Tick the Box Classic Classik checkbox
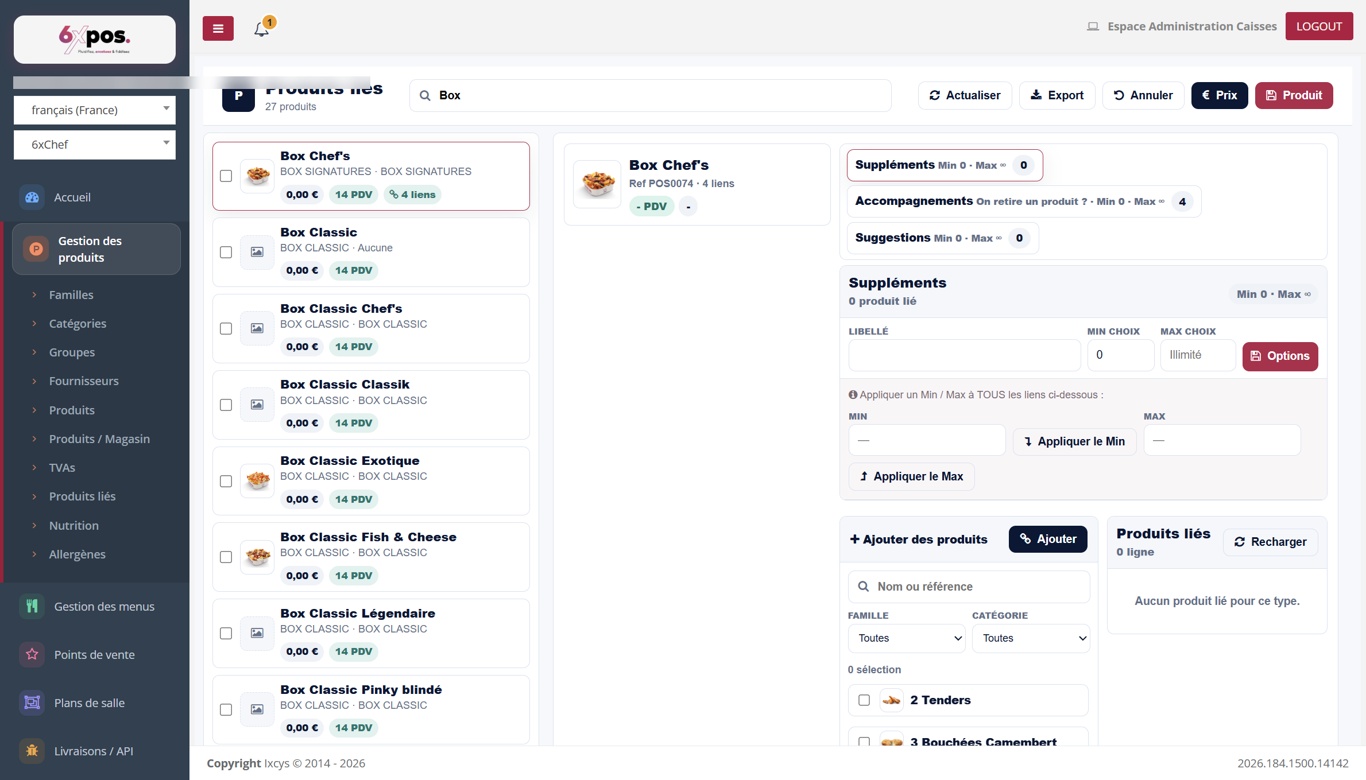Image resolution: width=1366 pixels, height=780 pixels. pyautogui.click(x=226, y=405)
